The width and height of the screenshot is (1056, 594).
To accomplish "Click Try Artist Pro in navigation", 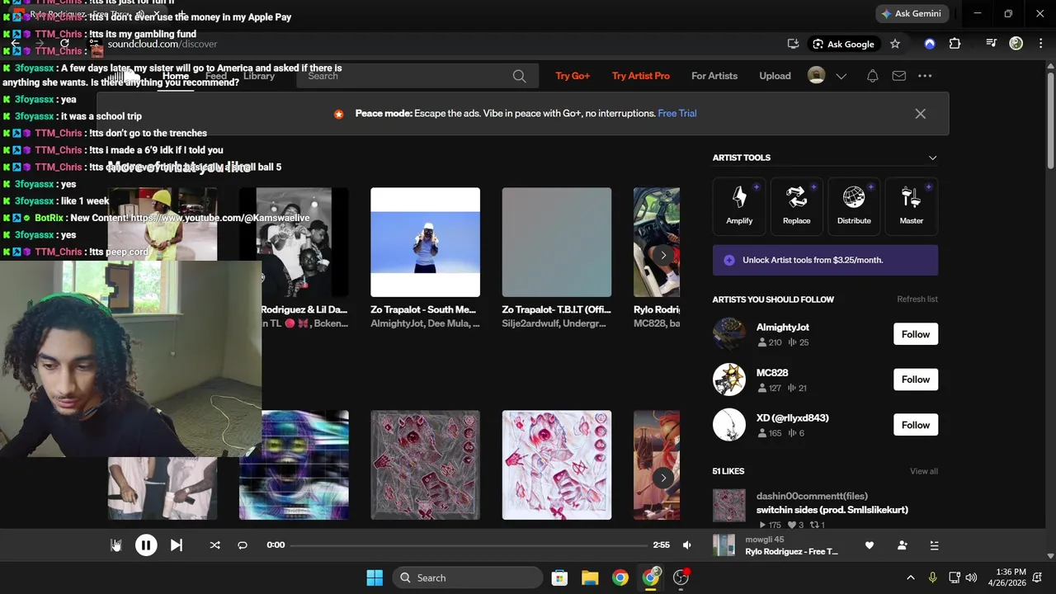I will coord(641,76).
